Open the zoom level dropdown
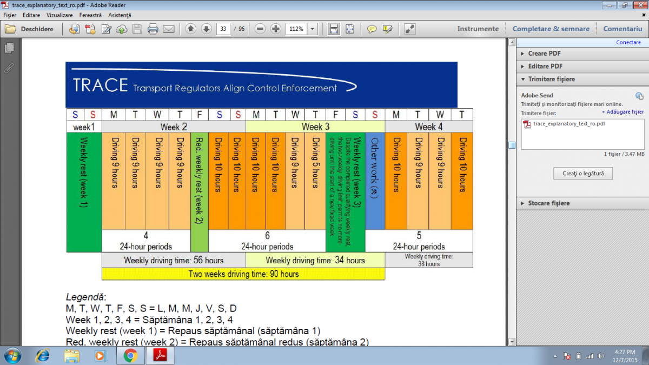 312,29
